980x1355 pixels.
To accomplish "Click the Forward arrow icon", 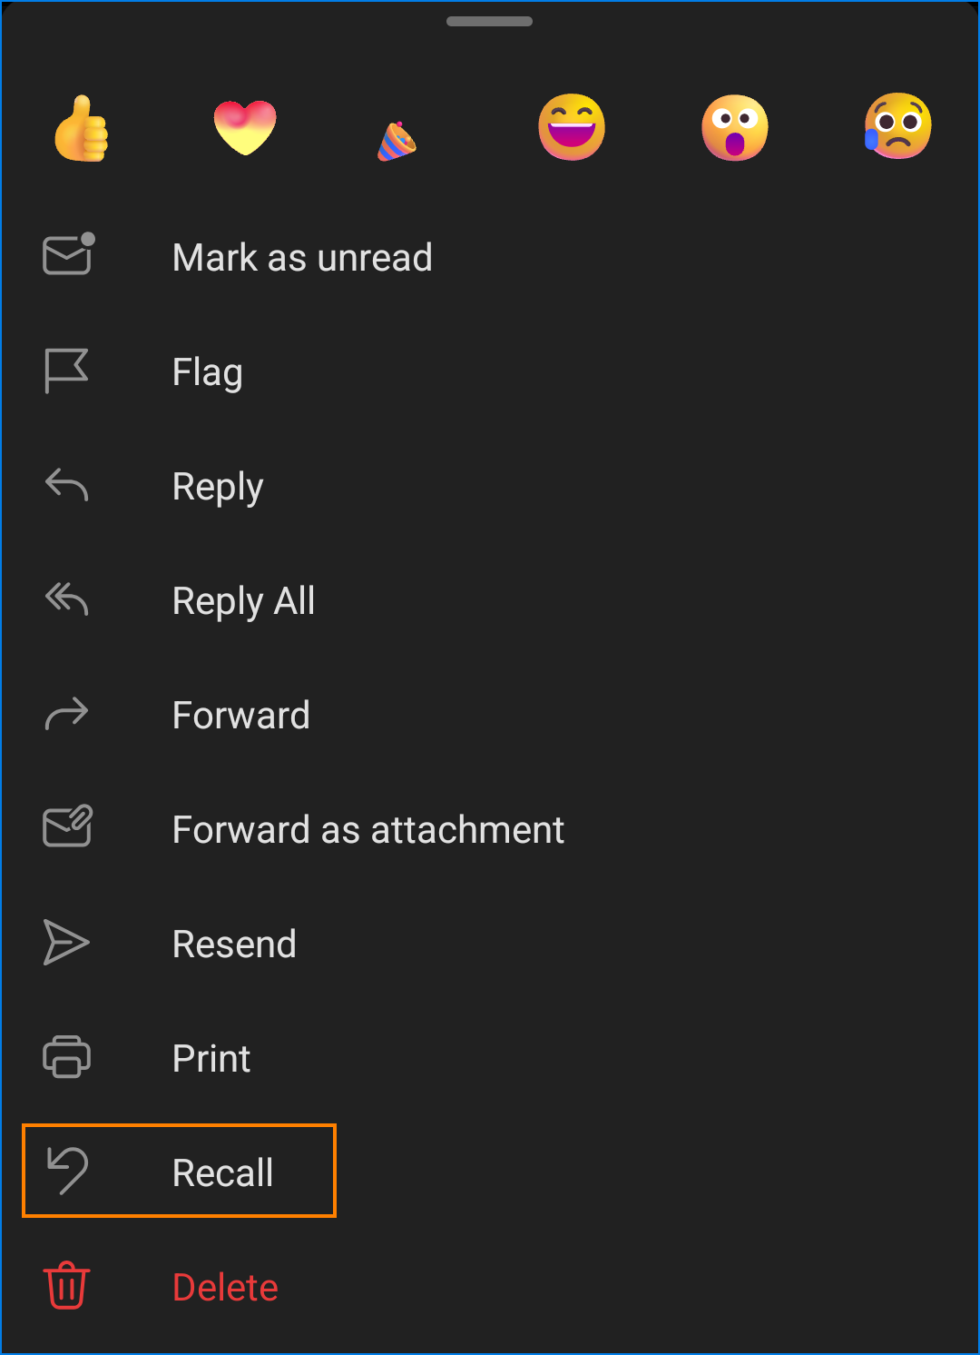I will (x=66, y=715).
